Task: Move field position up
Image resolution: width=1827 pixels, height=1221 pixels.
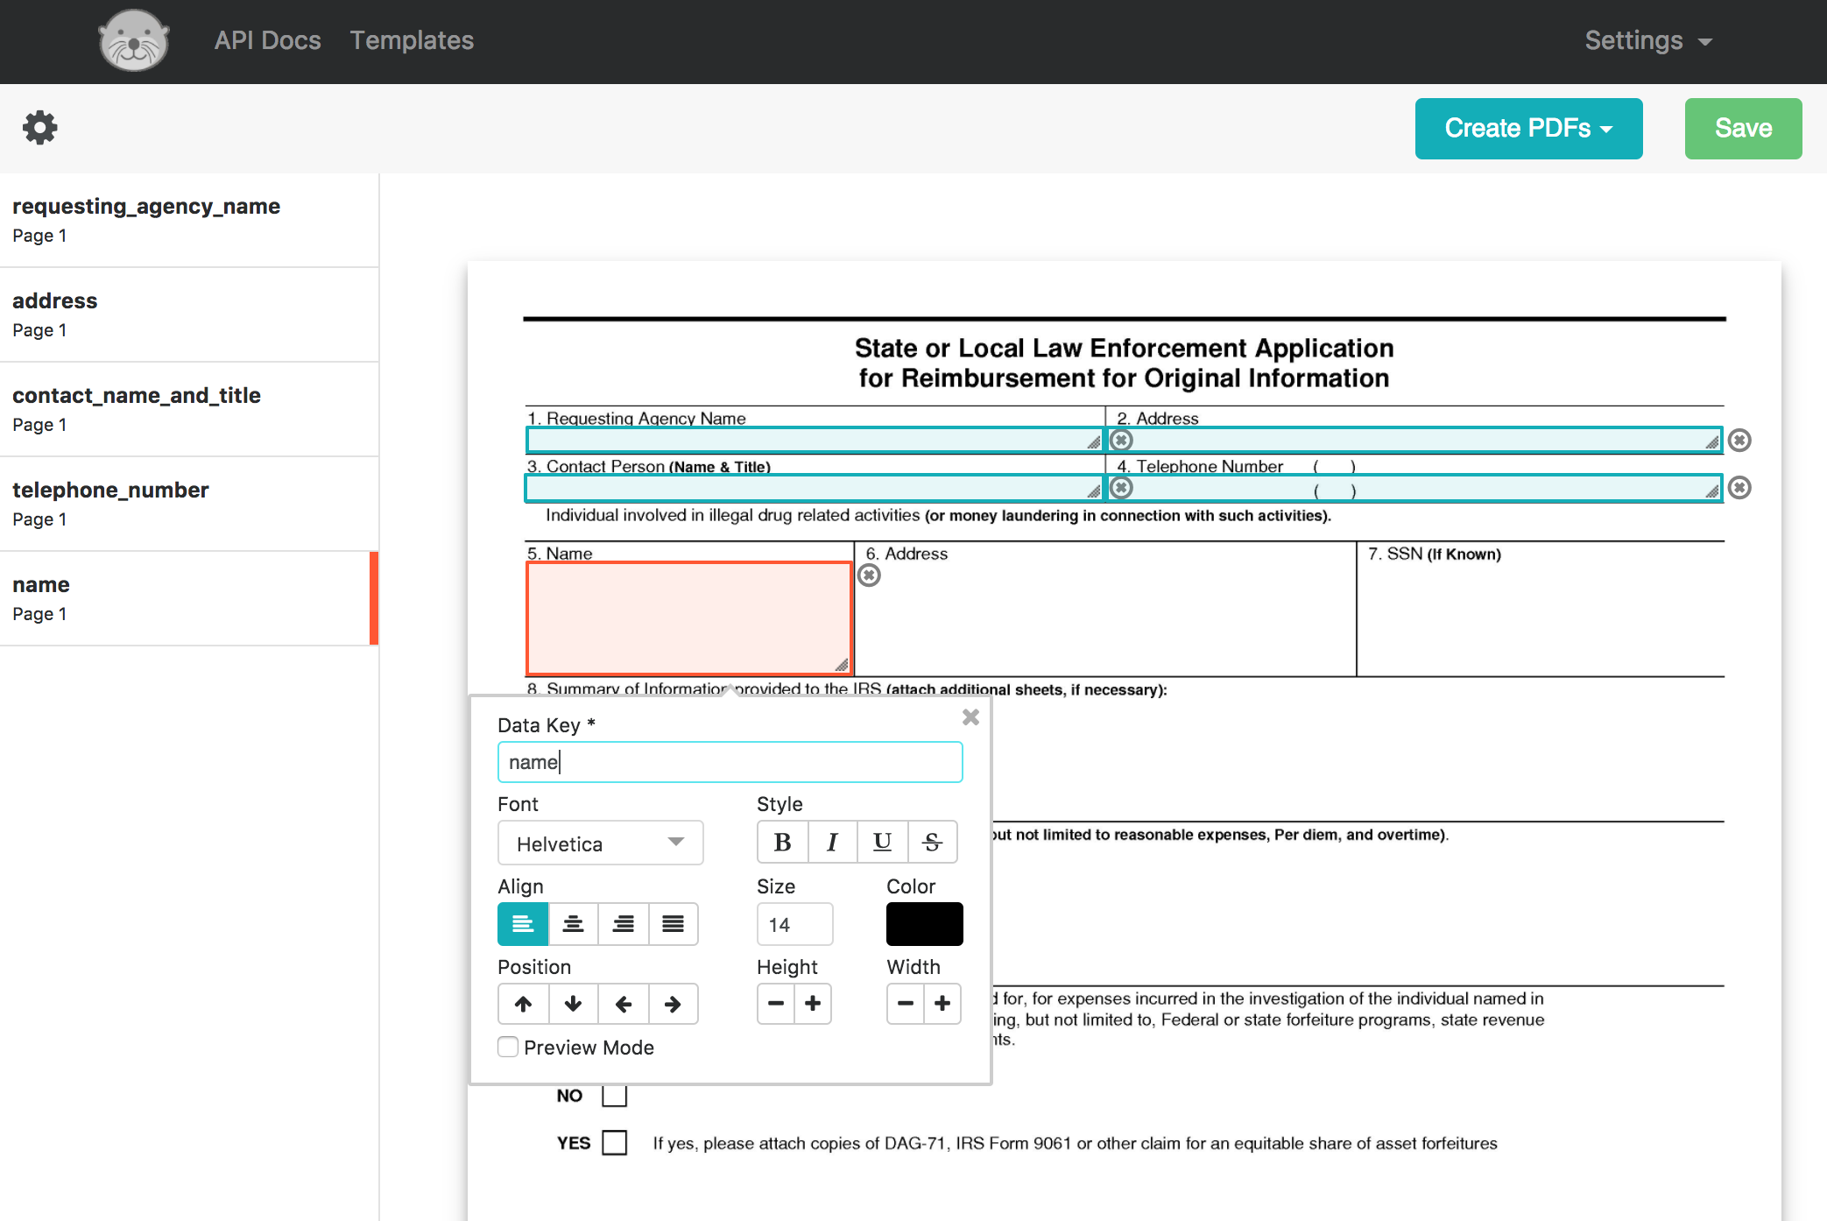Action: click(523, 1004)
